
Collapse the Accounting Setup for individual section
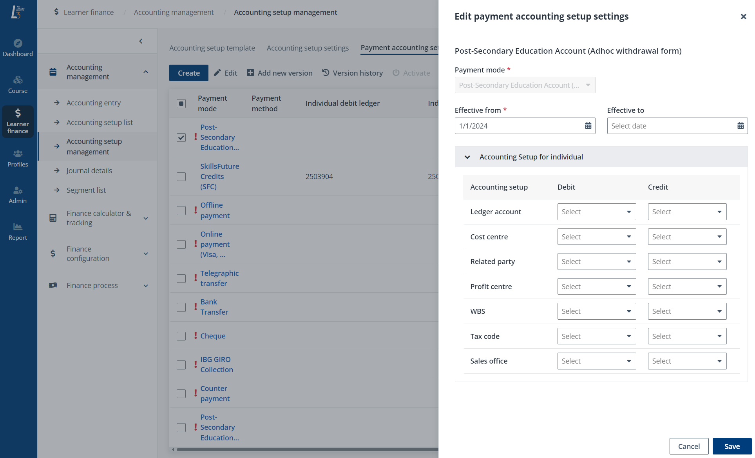pos(467,157)
